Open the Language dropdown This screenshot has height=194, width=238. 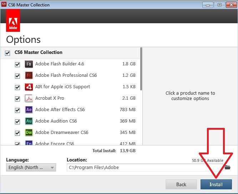[x=31, y=168]
